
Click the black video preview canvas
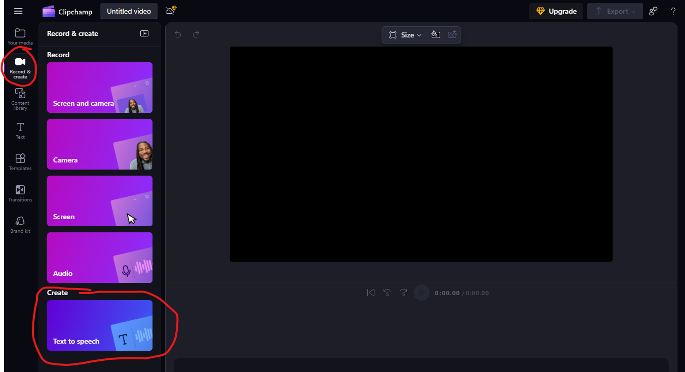[421, 154]
